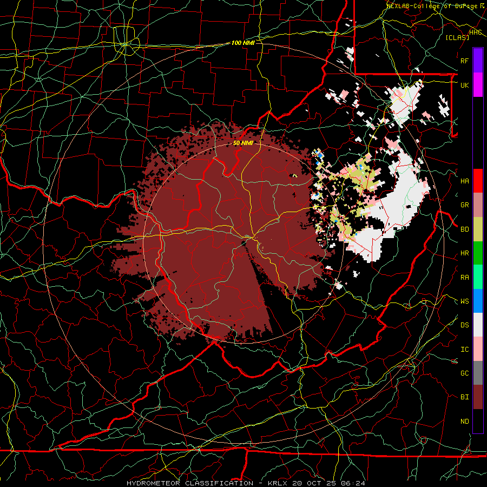The height and width of the screenshot is (487, 487).
Task: Click the 'ND' legend label
Action: coord(465,422)
